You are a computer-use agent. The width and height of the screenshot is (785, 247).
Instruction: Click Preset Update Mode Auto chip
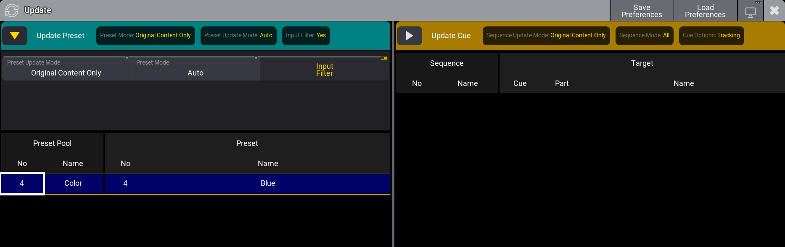[x=238, y=36]
